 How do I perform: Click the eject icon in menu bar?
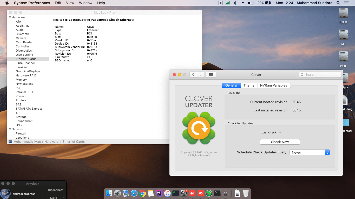click(x=243, y=3)
